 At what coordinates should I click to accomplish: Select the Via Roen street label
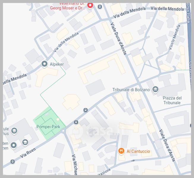[x=28, y=153]
